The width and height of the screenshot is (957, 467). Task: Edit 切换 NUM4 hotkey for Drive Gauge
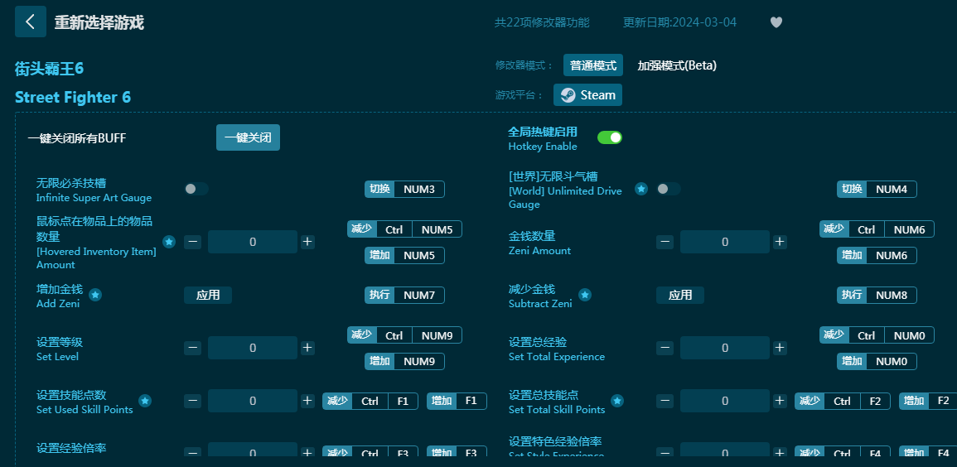pyautogui.click(x=877, y=189)
